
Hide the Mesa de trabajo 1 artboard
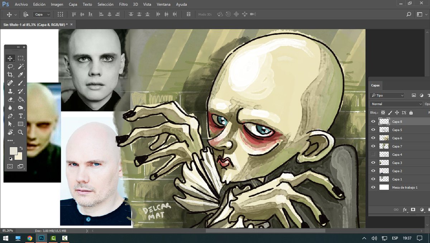373,187
